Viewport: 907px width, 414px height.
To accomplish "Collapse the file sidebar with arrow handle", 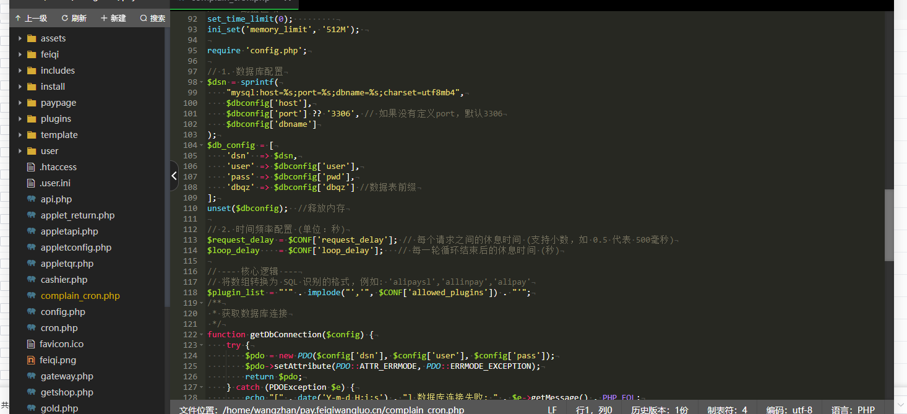I will pos(174,176).
